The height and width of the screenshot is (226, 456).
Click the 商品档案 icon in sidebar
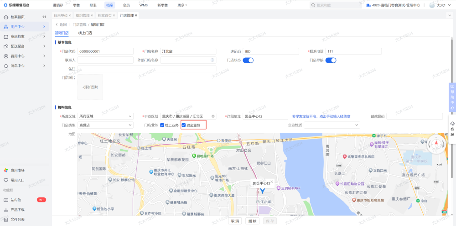[6, 36]
